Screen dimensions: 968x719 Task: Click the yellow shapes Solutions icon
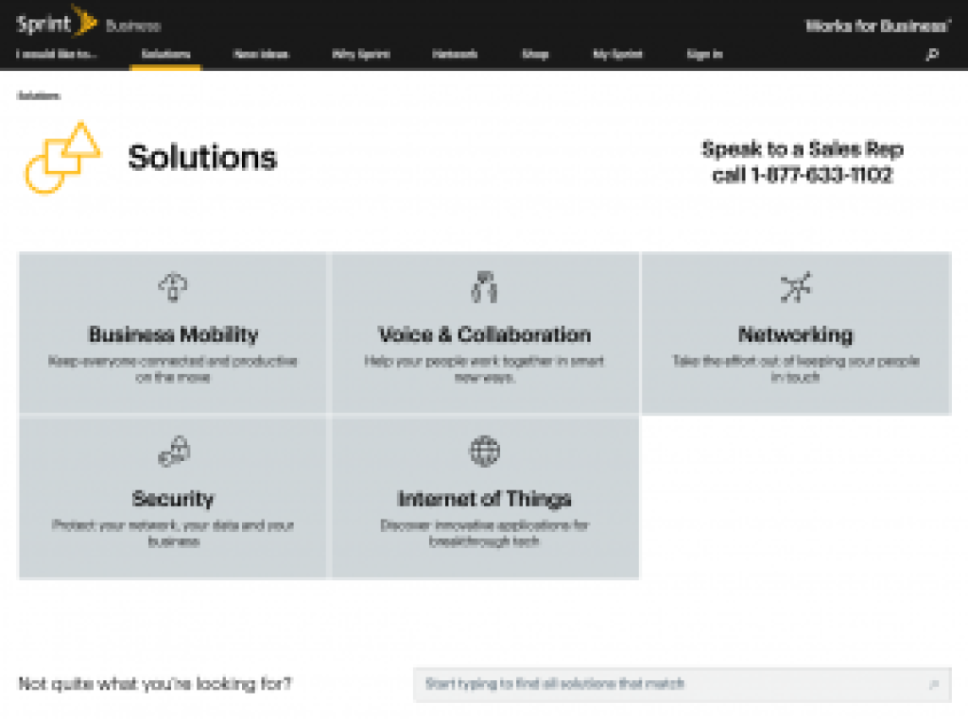point(62,157)
